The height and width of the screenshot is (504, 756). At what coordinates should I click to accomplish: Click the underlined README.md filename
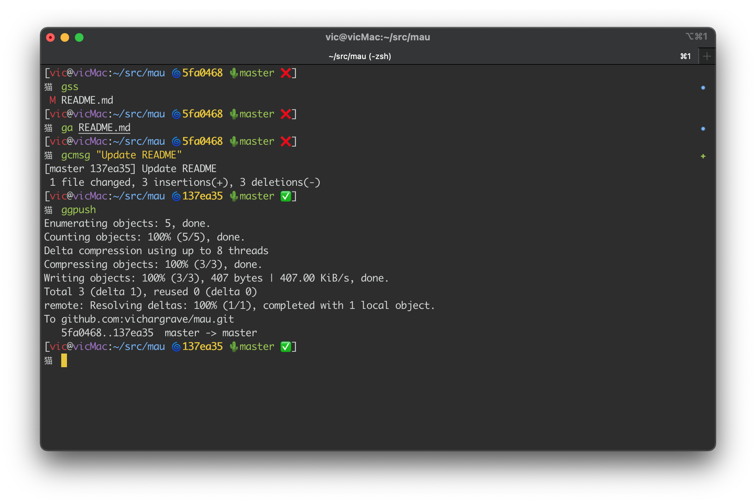tap(104, 128)
